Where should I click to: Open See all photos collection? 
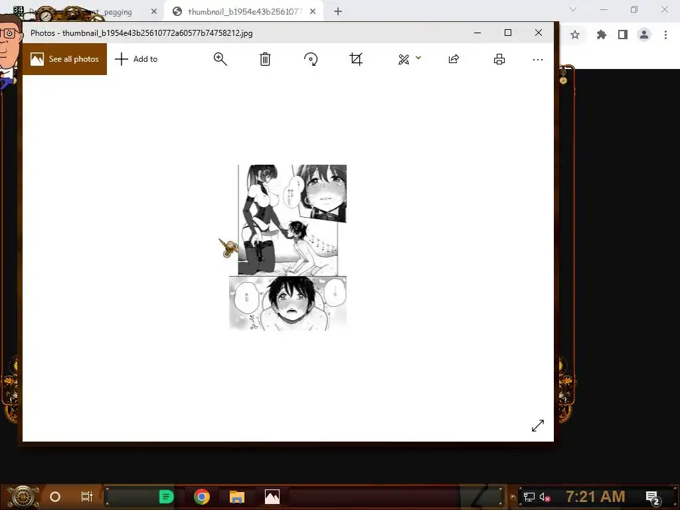coord(64,59)
